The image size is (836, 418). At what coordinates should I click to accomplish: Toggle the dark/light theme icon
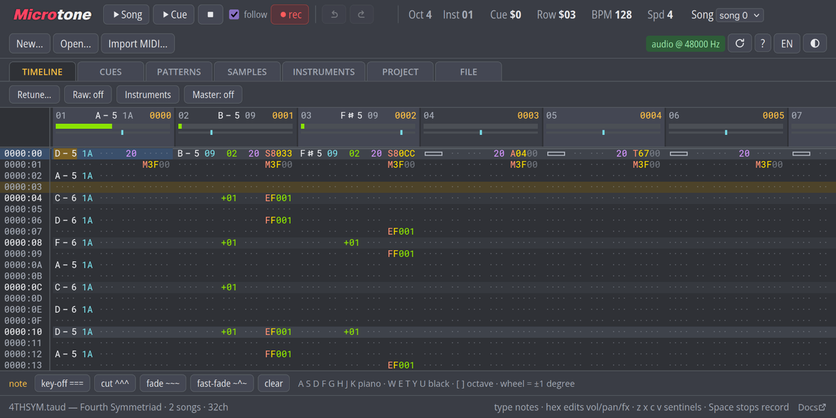coord(814,44)
